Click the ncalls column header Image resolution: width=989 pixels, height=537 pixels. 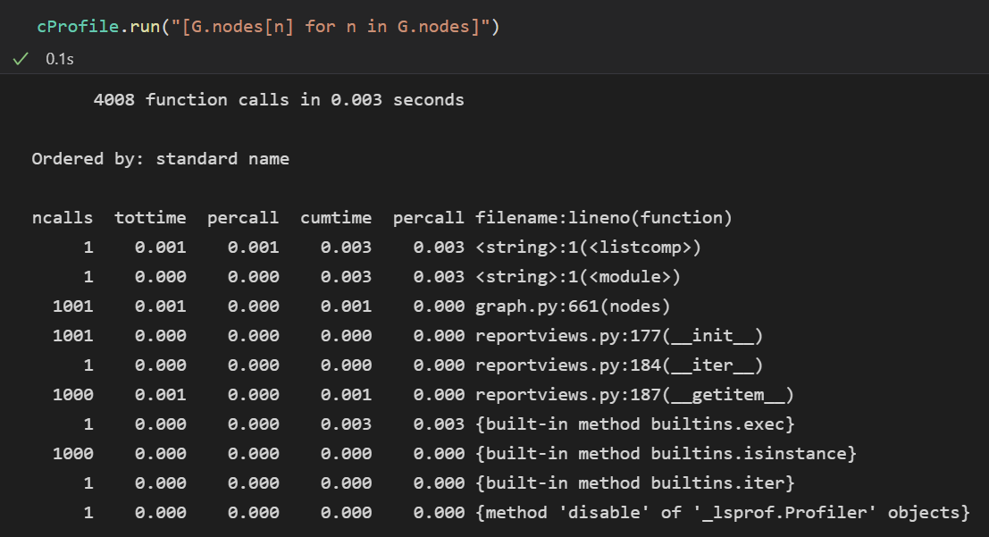click(x=62, y=217)
